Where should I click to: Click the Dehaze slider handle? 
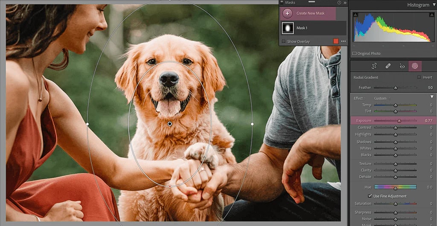pyautogui.click(x=396, y=177)
